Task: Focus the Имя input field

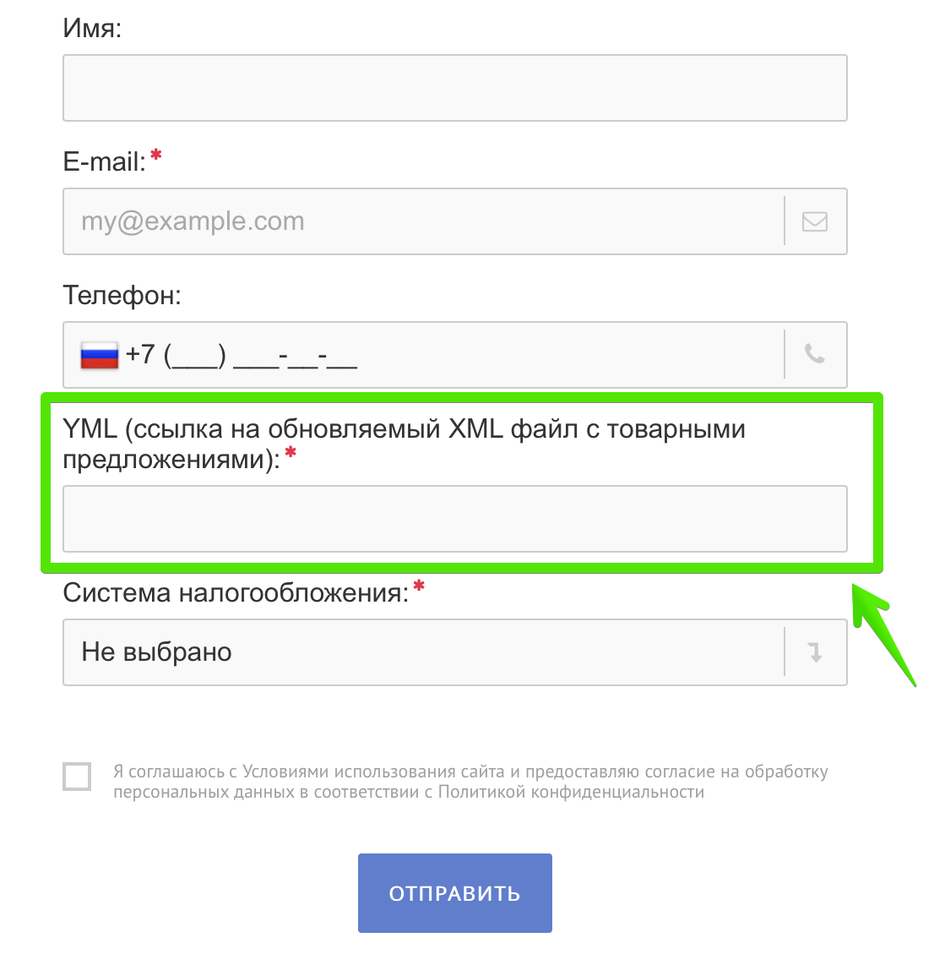Action: tap(455, 88)
